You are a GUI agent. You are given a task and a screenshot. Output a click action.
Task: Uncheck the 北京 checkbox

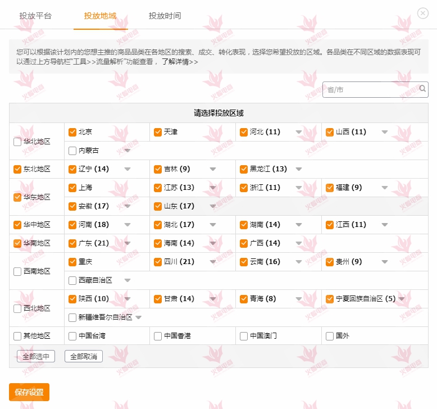click(72, 132)
